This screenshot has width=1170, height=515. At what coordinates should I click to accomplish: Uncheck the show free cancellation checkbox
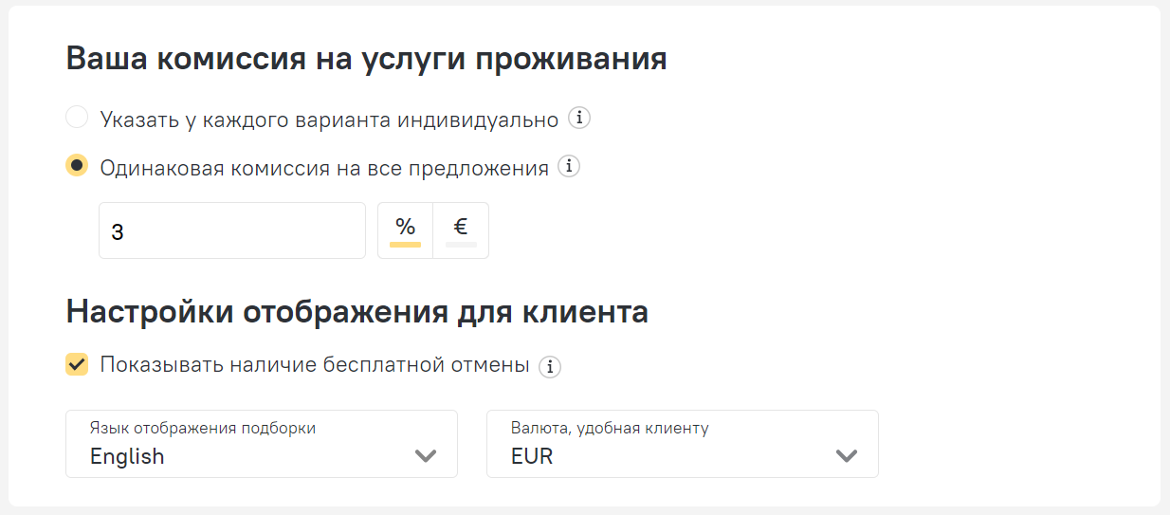tap(77, 364)
